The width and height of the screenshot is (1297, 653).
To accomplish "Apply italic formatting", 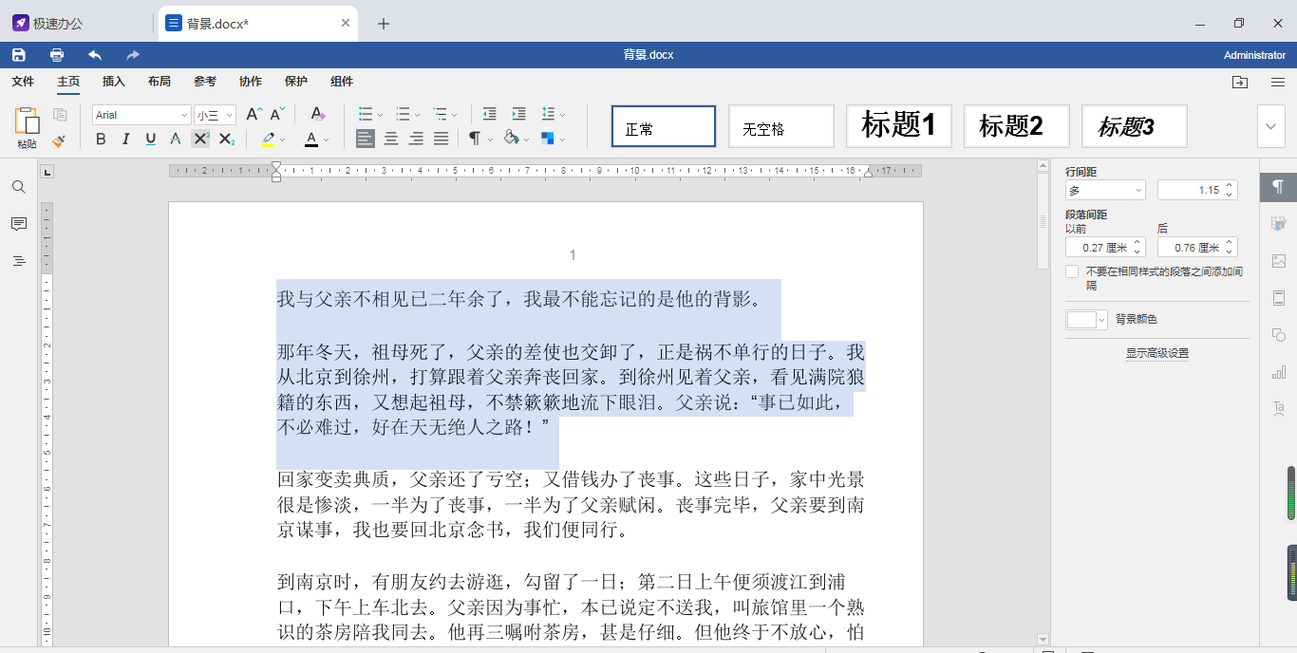I will [x=125, y=139].
